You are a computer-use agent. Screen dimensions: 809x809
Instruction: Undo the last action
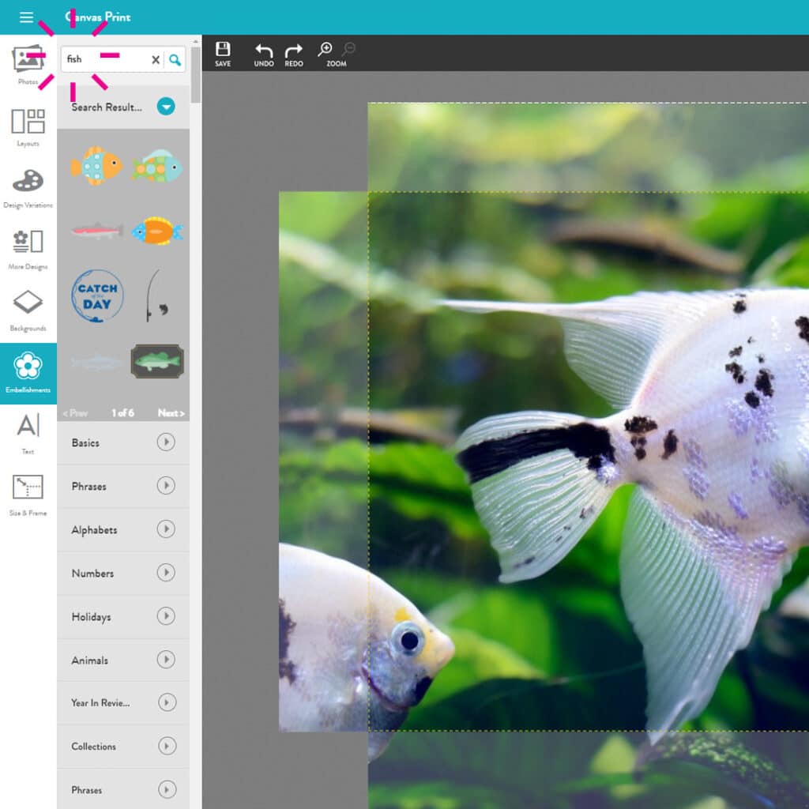tap(264, 53)
